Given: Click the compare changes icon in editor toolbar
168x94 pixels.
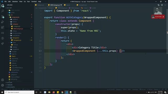Looking at the screenshot, I should (x=159, y=5).
